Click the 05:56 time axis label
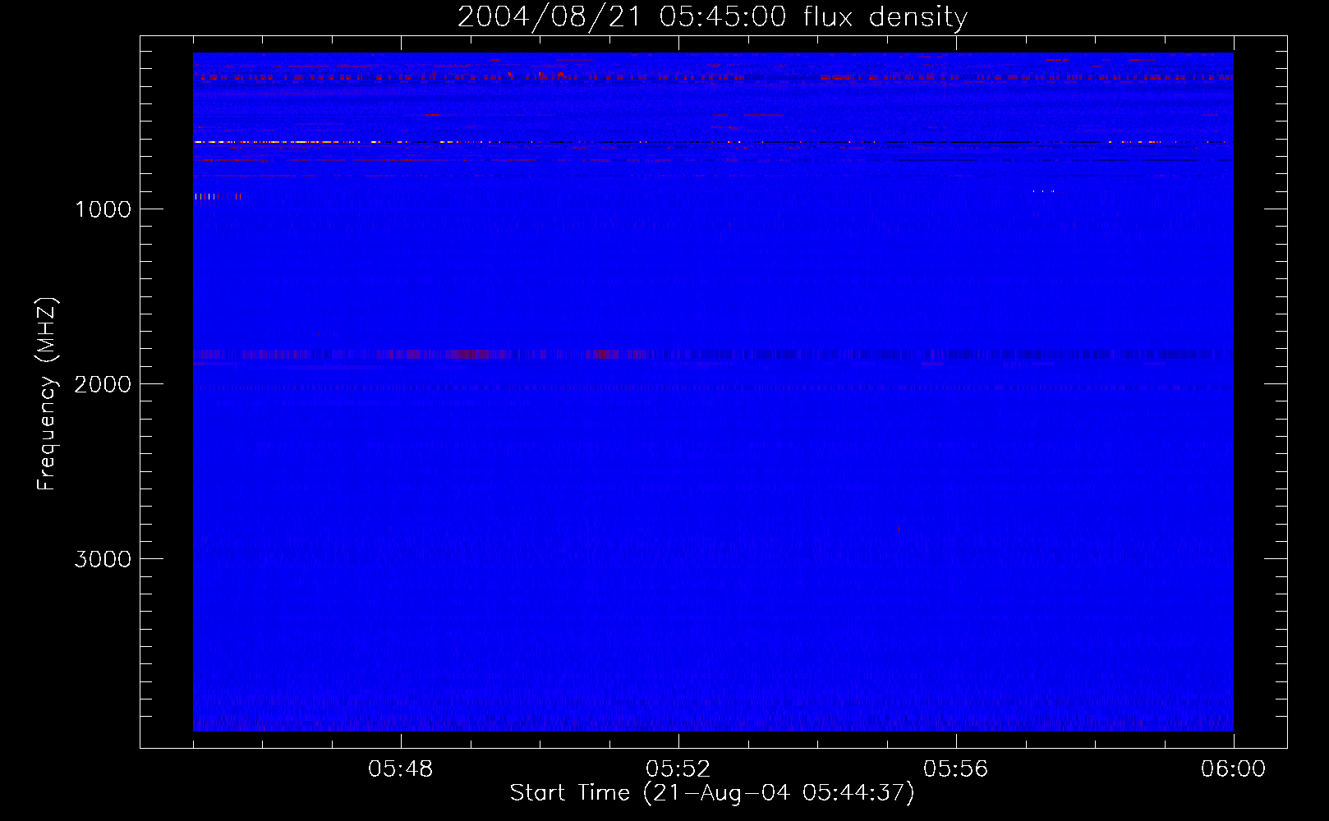The width and height of the screenshot is (1329, 821). [956, 769]
